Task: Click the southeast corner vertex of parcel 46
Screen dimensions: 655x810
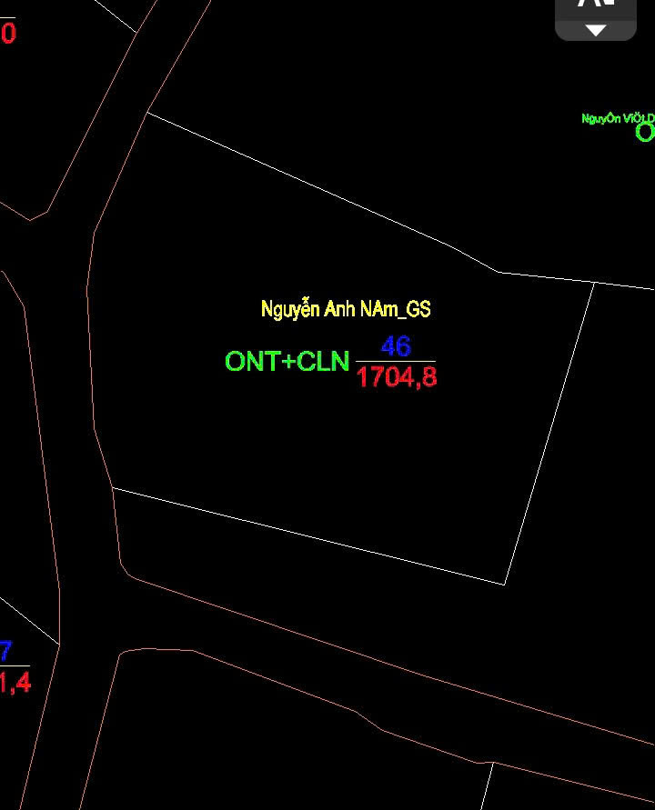Action: click(505, 585)
